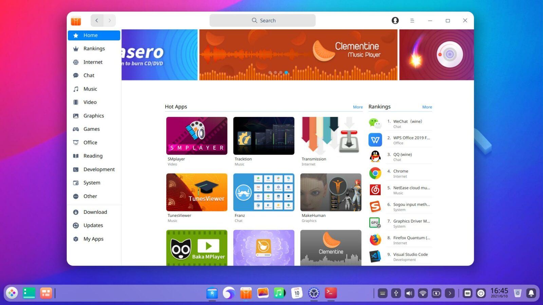Select a carousel indicator dot
The width and height of the screenshot is (543, 305).
point(286,73)
